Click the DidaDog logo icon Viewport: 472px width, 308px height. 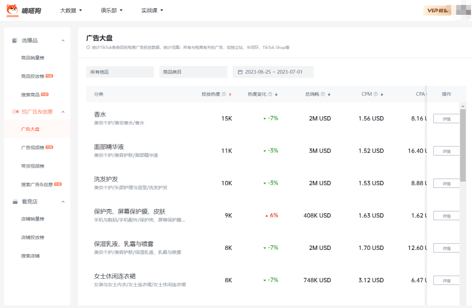[12, 10]
